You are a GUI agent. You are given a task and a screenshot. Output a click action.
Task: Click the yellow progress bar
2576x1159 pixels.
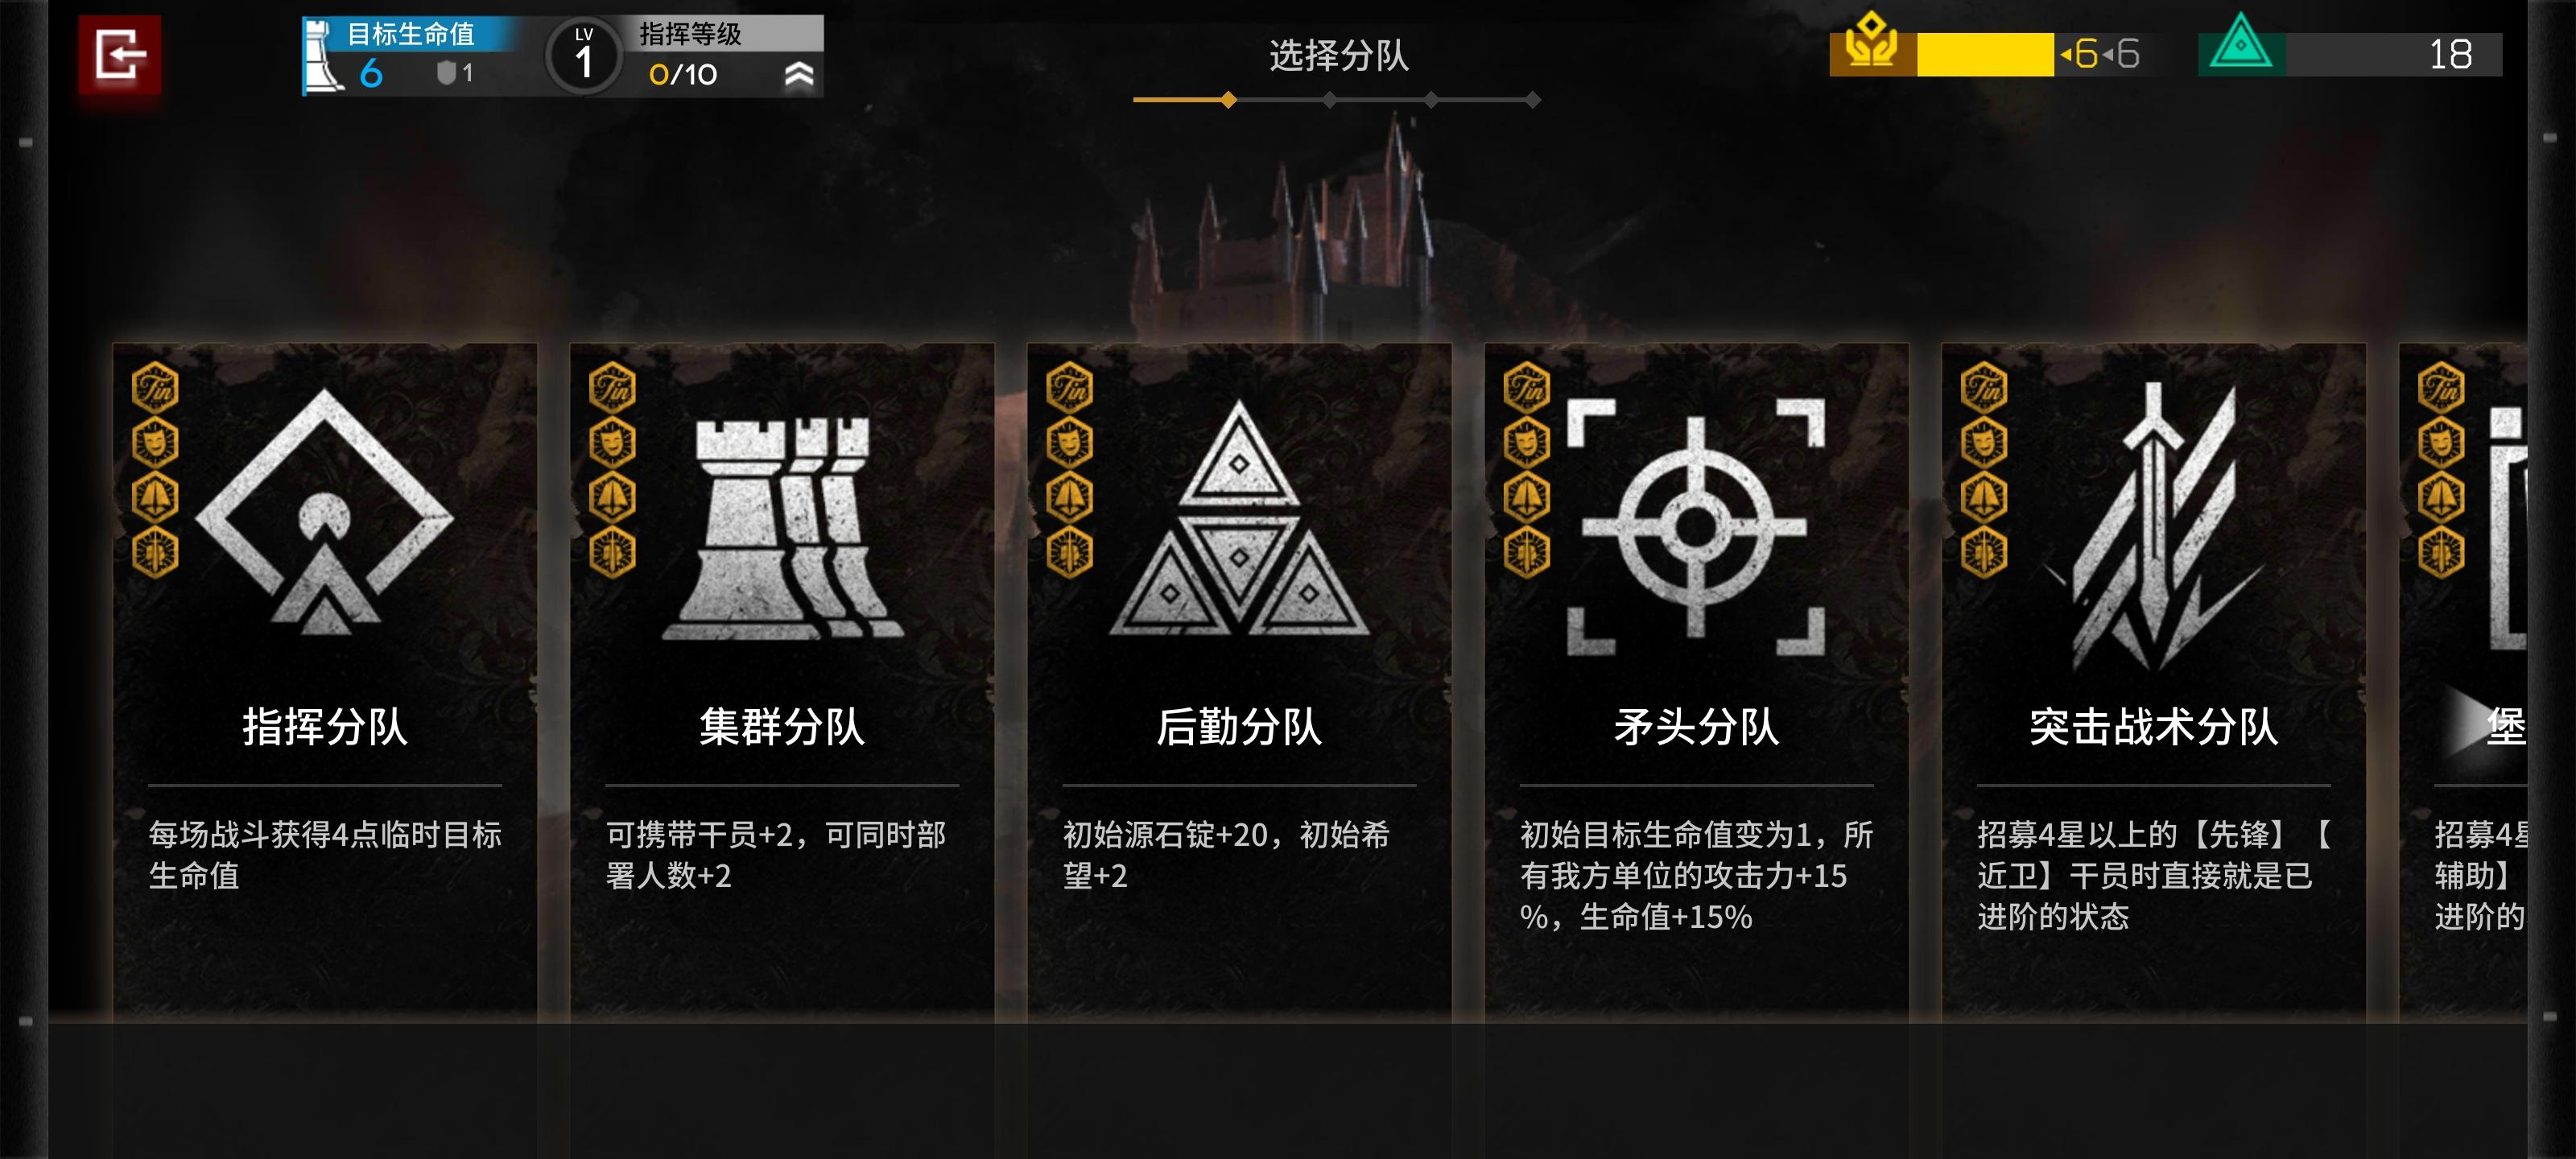pos(1985,54)
